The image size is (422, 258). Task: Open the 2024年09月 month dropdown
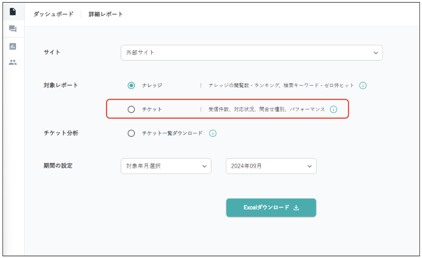[271, 166]
